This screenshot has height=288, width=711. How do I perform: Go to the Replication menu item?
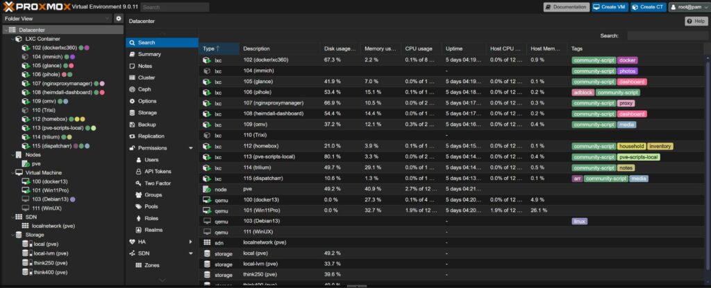pos(151,136)
